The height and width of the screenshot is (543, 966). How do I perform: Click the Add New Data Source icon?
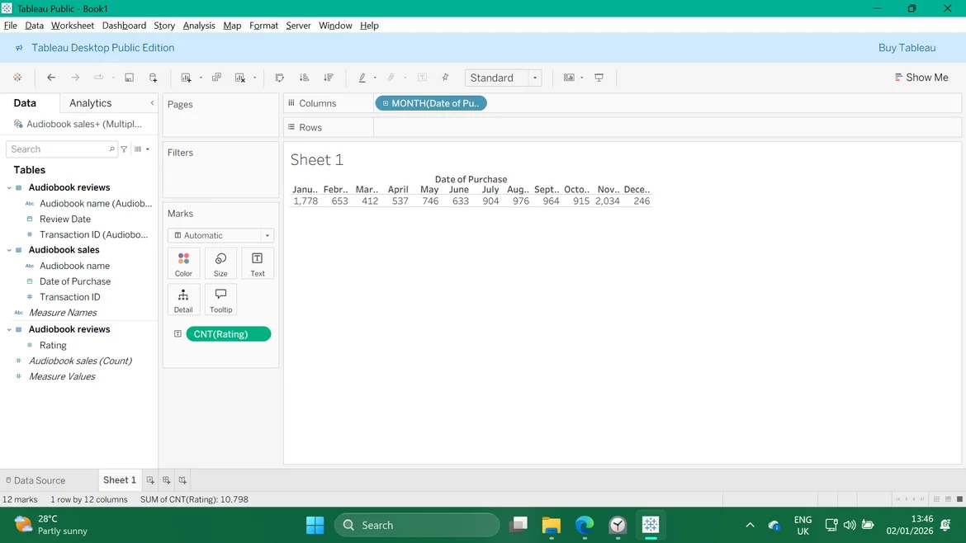(154, 78)
